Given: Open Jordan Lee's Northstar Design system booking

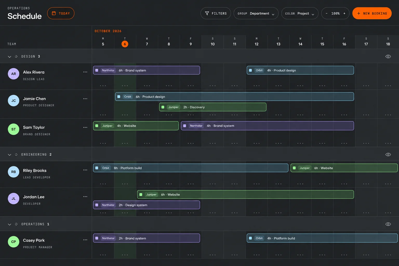Looking at the screenshot, I should click(147, 205).
